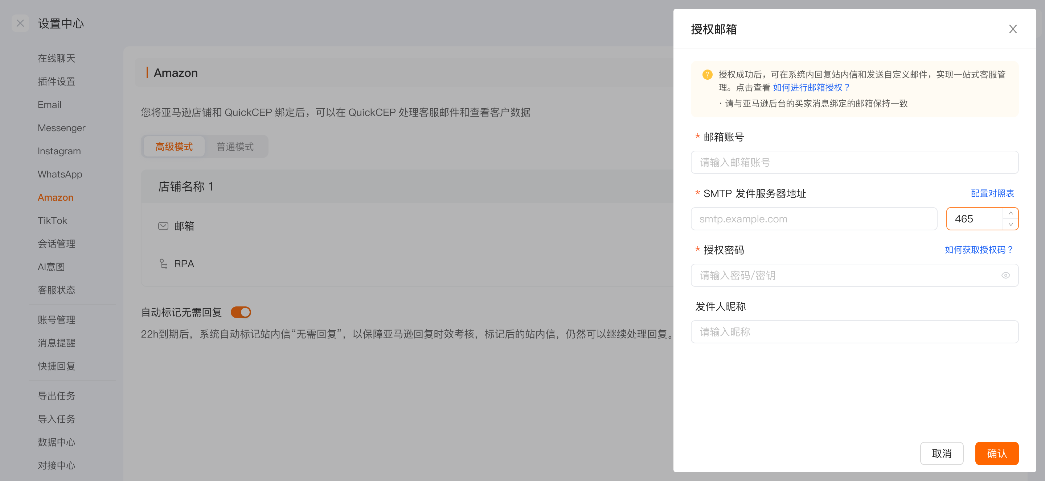This screenshot has width=1045, height=481.
Task: Focus the 邮箱账号 input field
Action: [x=855, y=162]
